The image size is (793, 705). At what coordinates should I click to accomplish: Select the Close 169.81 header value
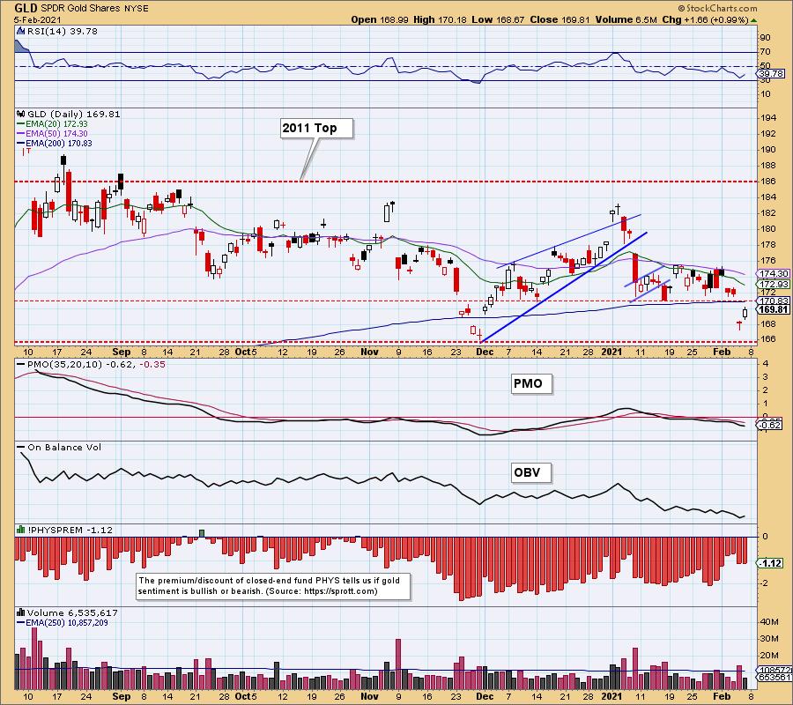coord(560,19)
